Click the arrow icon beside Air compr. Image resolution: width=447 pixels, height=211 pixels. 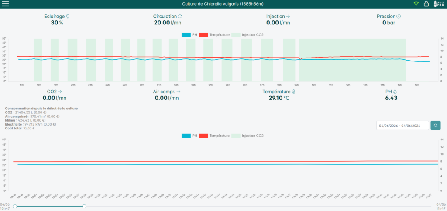(179, 92)
